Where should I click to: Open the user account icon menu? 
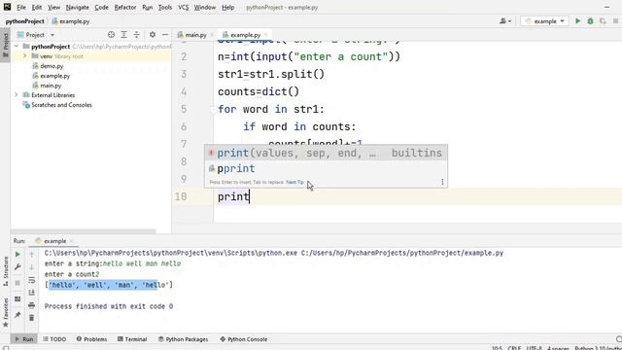[x=505, y=21]
